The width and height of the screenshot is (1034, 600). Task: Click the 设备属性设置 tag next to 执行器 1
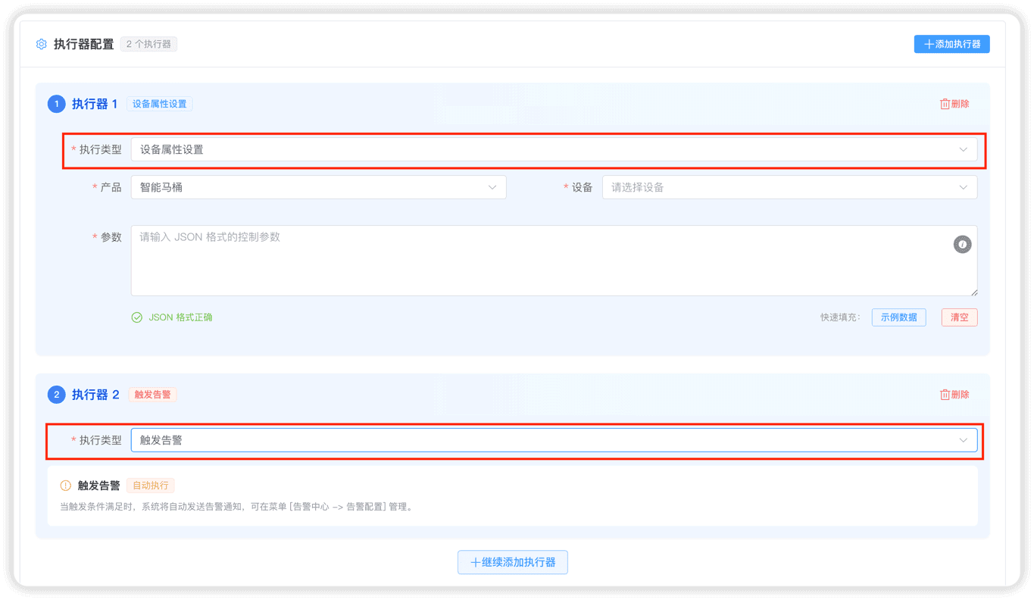point(159,104)
